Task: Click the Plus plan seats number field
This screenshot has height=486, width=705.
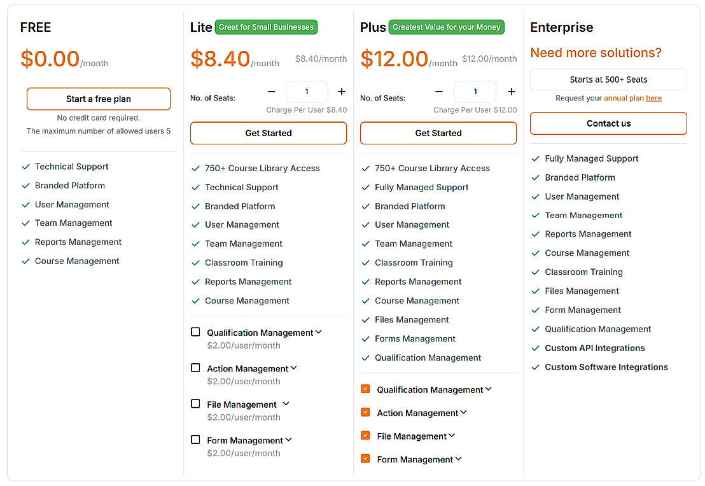Action: [x=475, y=92]
